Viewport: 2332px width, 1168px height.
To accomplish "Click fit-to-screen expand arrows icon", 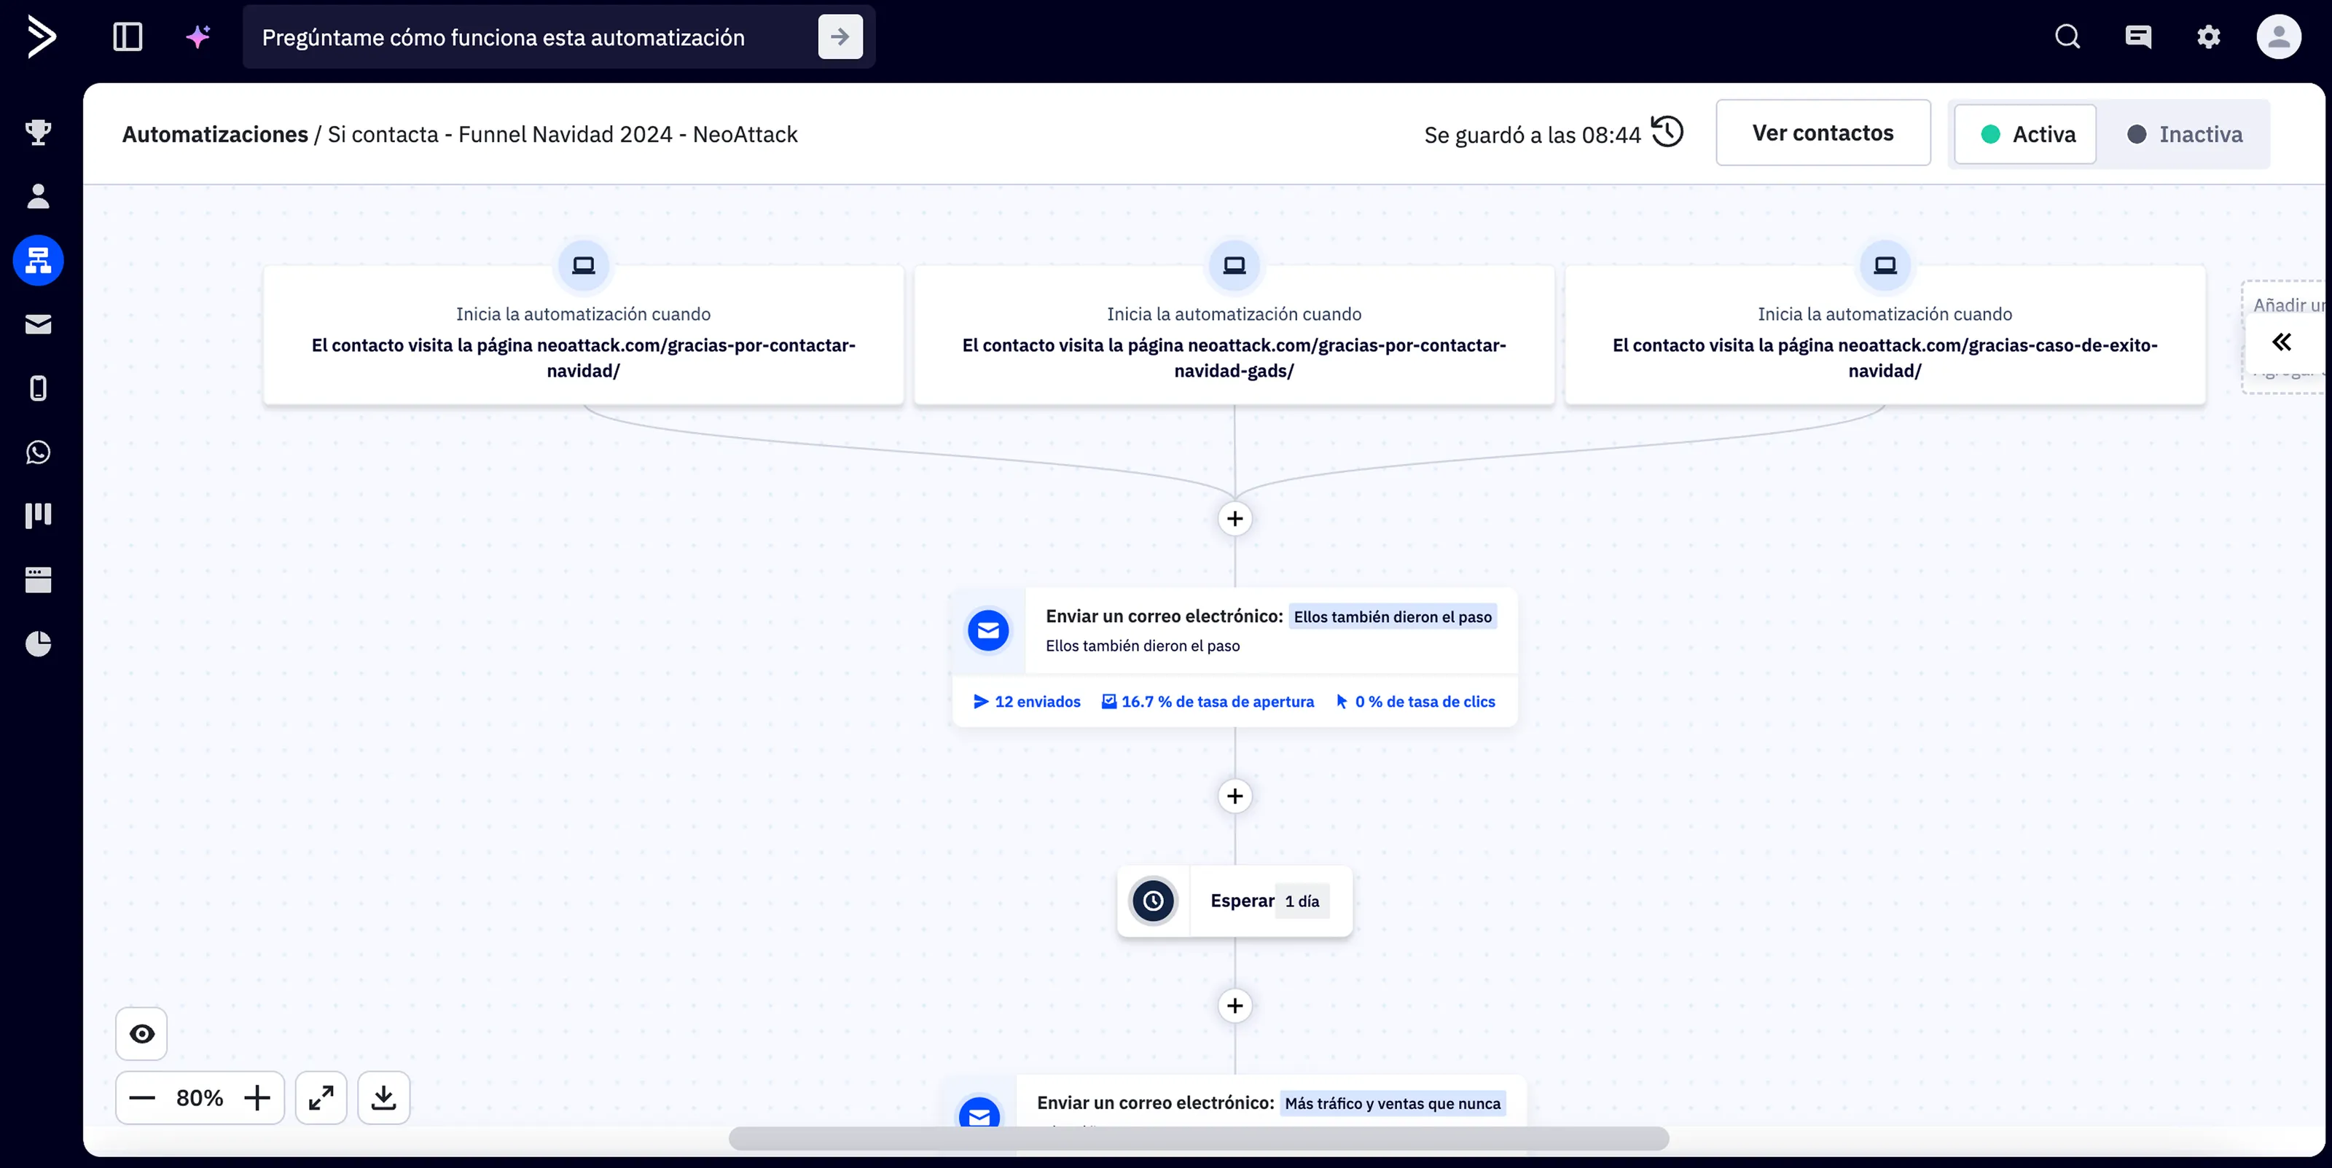I will 321,1098.
